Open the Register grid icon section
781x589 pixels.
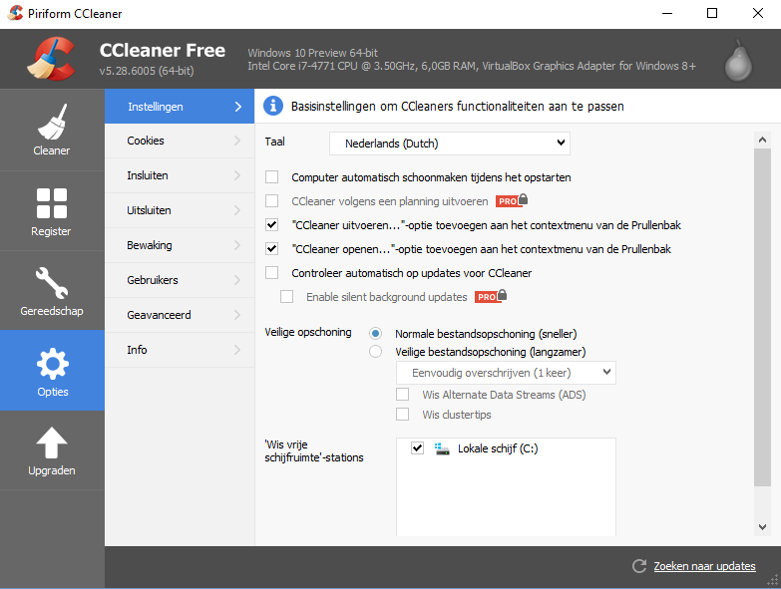coord(52,203)
